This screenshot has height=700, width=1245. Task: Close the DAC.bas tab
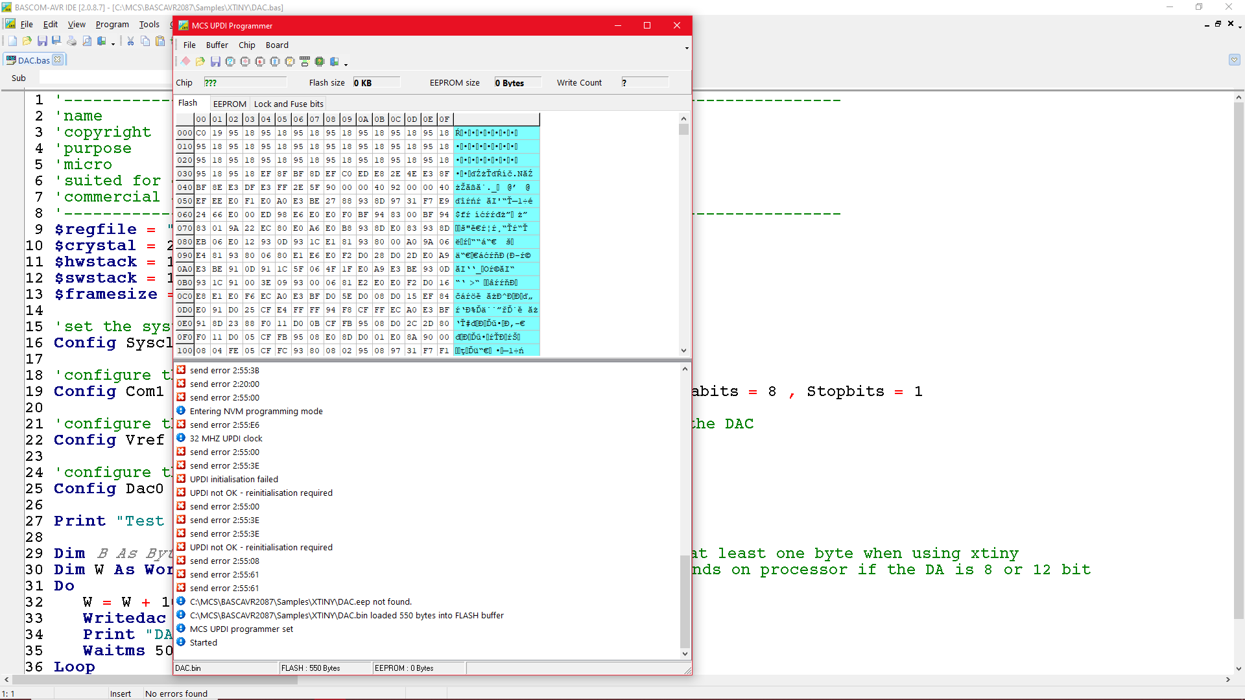58,60
